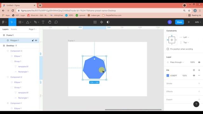Select the Frame 1 layer

pyautogui.click(x=20, y=35)
